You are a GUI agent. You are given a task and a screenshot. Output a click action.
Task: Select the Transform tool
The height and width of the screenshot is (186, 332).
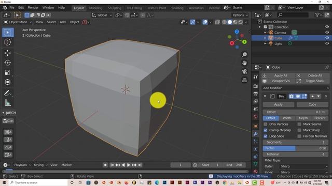pyautogui.click(x=8, y=82)
